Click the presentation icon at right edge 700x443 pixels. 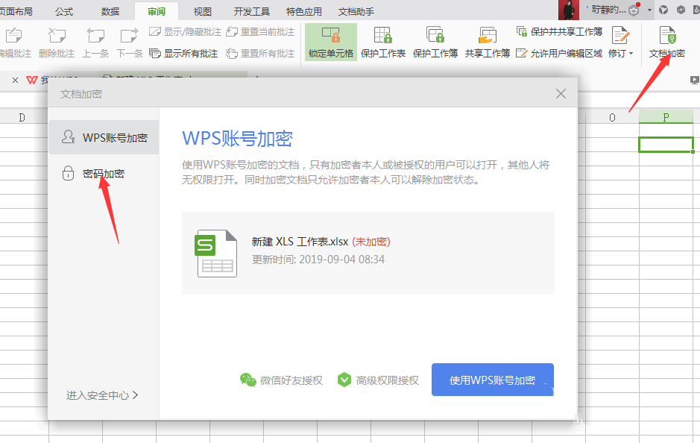694,81
